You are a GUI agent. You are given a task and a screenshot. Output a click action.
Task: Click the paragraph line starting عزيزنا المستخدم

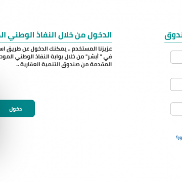pos(56,49)
